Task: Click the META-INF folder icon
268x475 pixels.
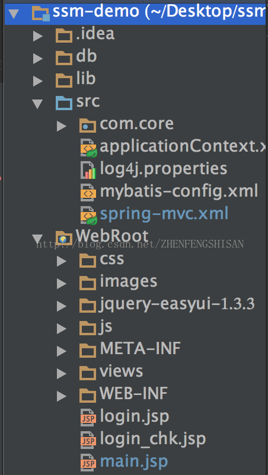Action: pos(88,351)
